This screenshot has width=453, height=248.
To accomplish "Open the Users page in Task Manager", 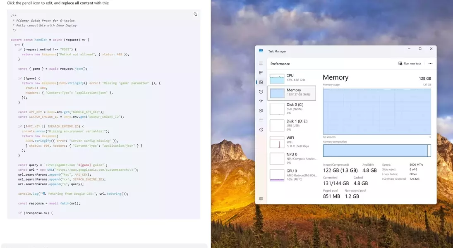I will (261, 111).
